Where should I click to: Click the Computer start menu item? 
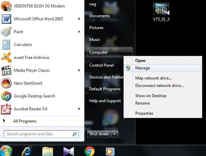click(x=110, y=52)
